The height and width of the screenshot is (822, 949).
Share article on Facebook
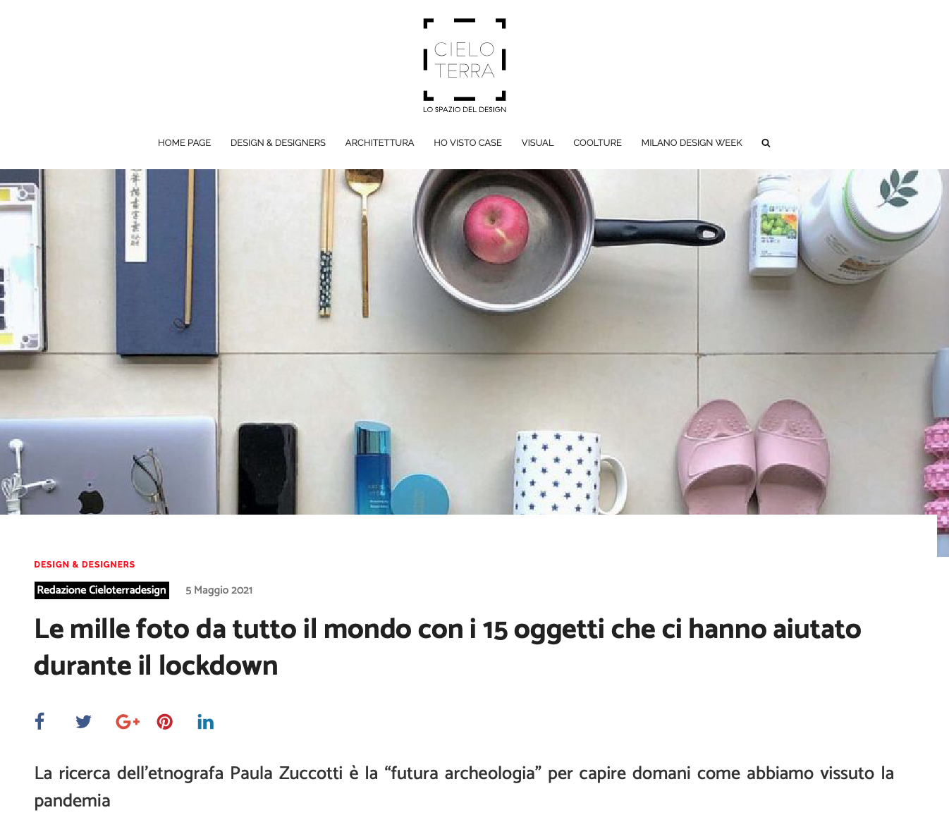(39, 721)
